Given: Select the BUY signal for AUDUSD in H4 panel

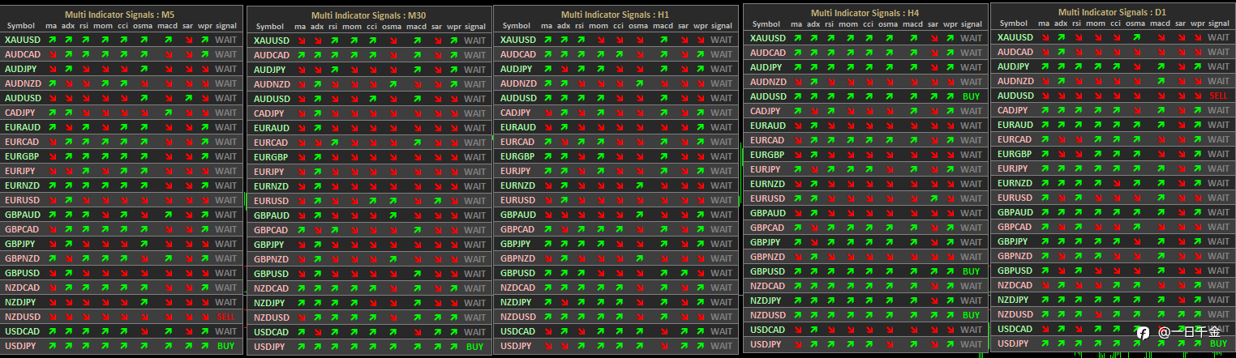Looking at the screenshot, I should (x=972, y=96).
